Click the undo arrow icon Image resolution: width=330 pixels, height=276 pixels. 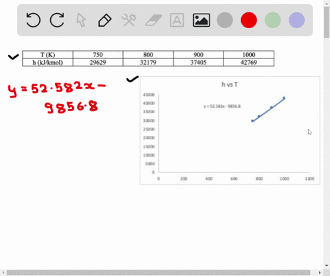click(x=33, y=20)
